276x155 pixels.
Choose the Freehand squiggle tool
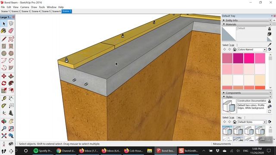click(x=11, y=39)
